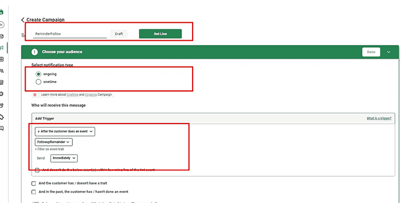Open the pie chart analytics sidebar icon
The width and height of the screenshot is (413, 203).
coord(2,105)
